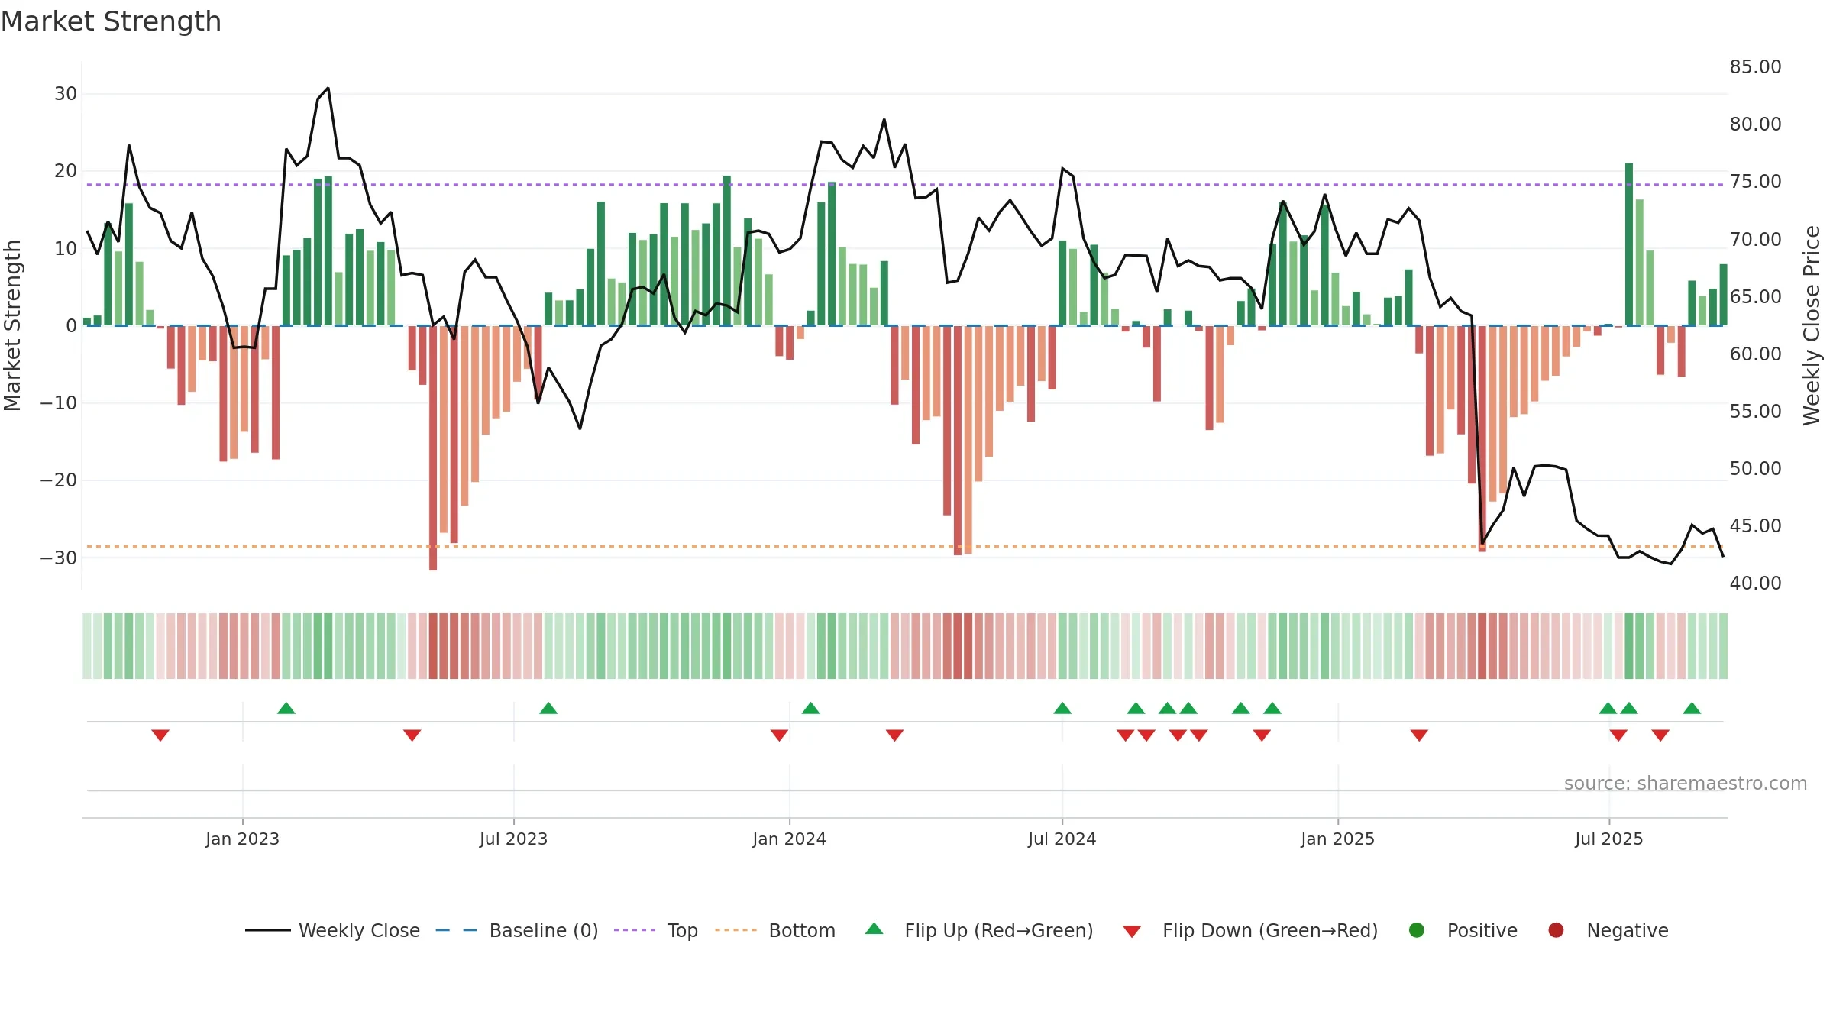Click the deepest red bar in mid 2023

(x=433, y=448)
